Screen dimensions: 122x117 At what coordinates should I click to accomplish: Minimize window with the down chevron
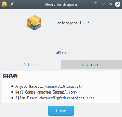click(103, 4)
